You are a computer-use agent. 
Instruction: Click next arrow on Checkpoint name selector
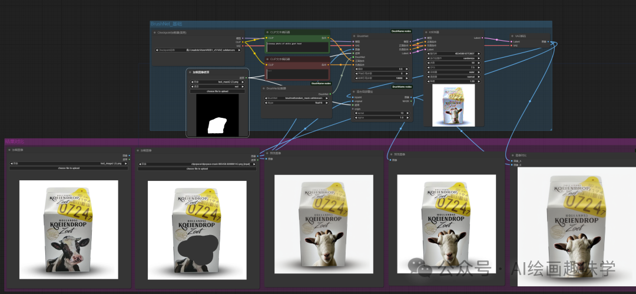(240, 50)
